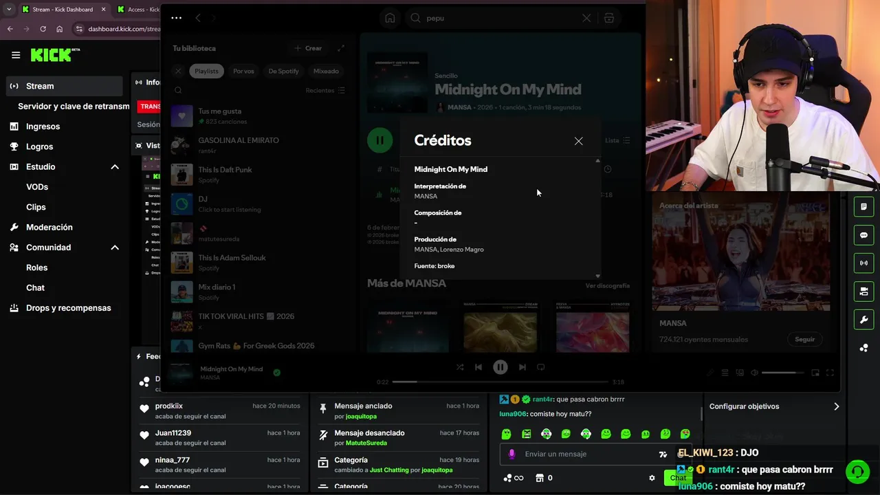The height and width of the screenshot is (495, 880).
Task: Open Spotify Home icon
Action: click(x=390, y=18)
